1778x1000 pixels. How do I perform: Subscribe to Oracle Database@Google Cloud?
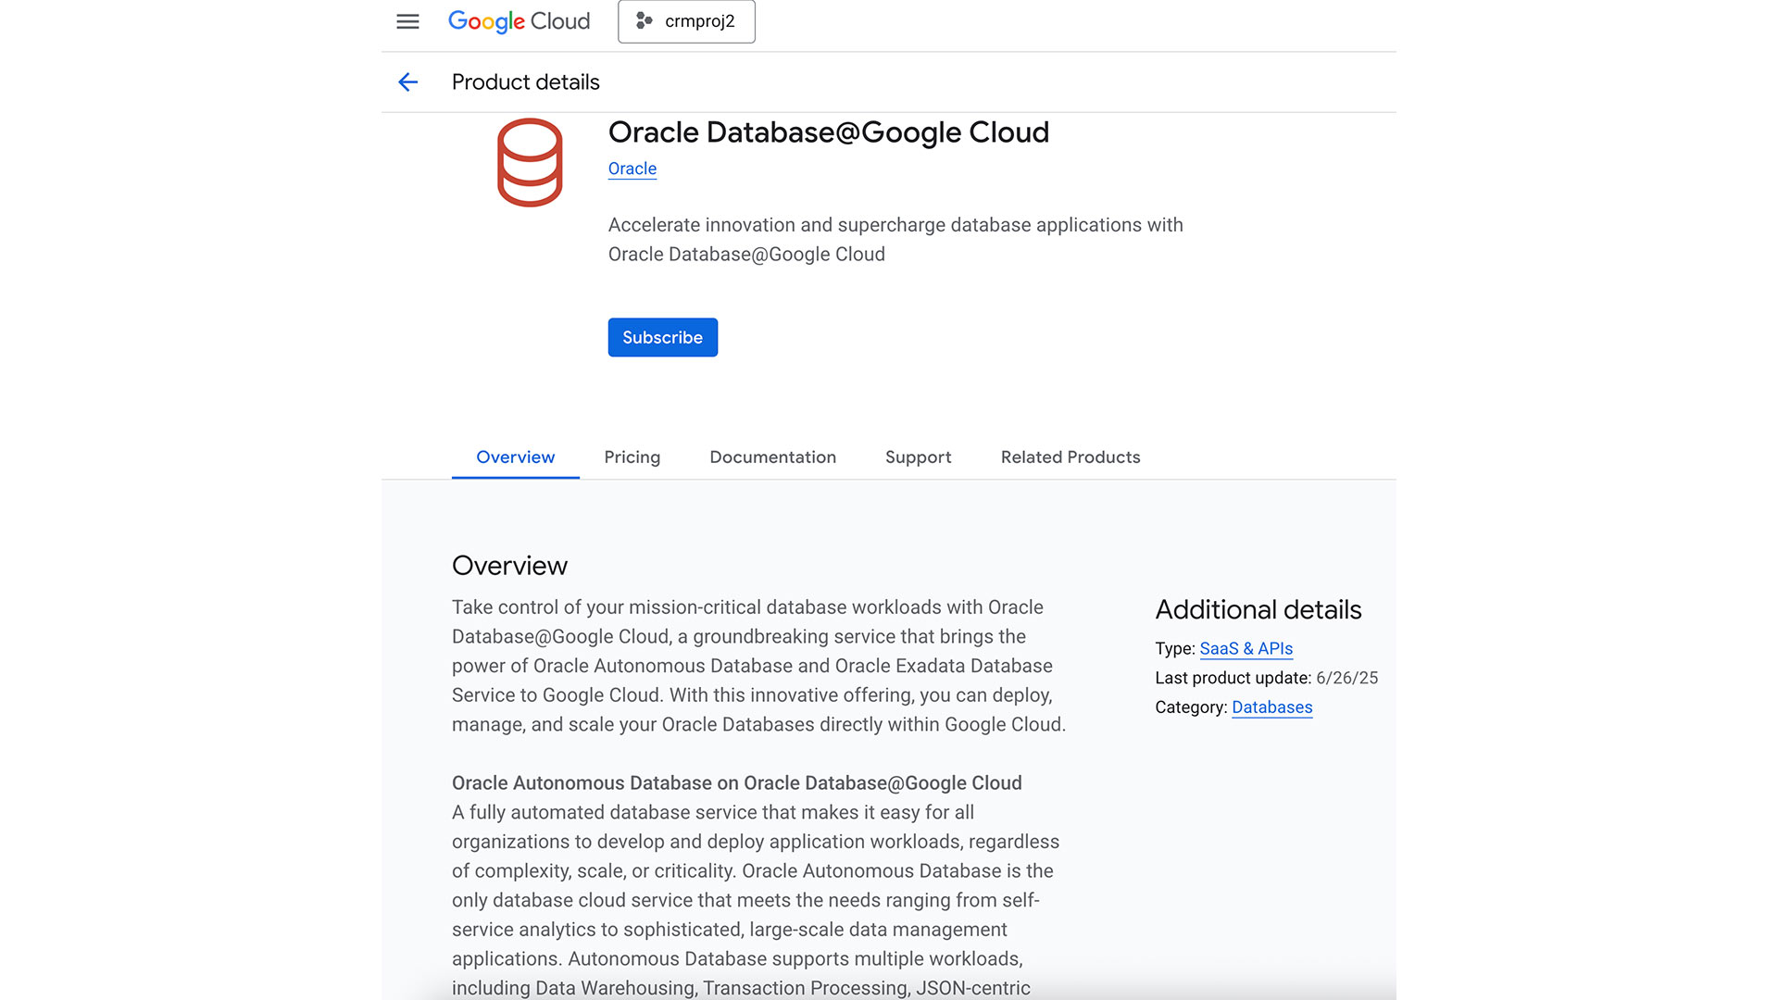(662, 337)
